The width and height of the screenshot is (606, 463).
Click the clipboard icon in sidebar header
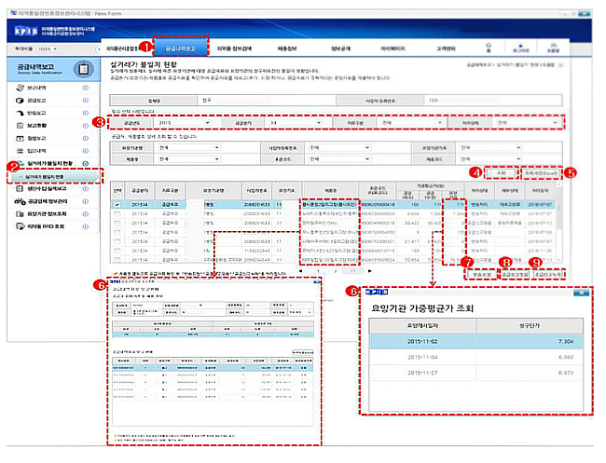pyautogui.click(x=84, y=69)
